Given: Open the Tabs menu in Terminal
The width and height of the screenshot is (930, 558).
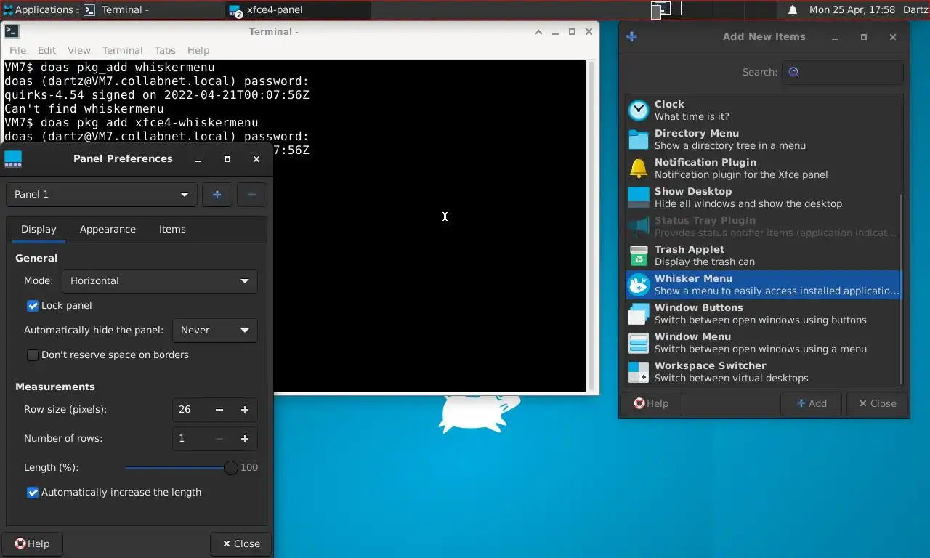Looking at the screenshot, I should point(165,50).
